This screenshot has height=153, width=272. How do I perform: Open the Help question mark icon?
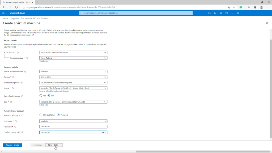coord(232,13)
